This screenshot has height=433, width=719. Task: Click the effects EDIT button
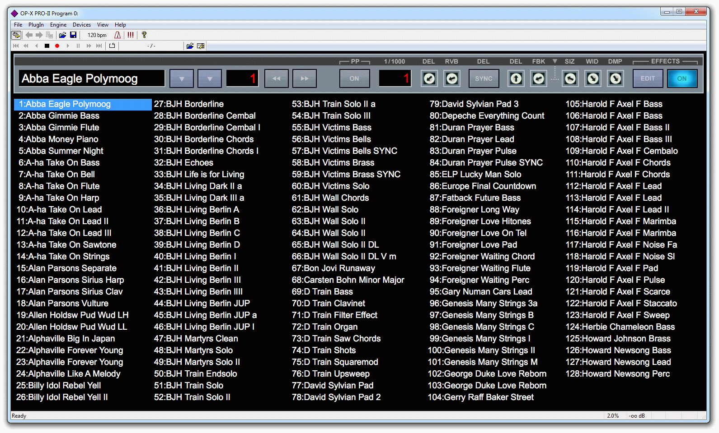[x=648, y=78]
